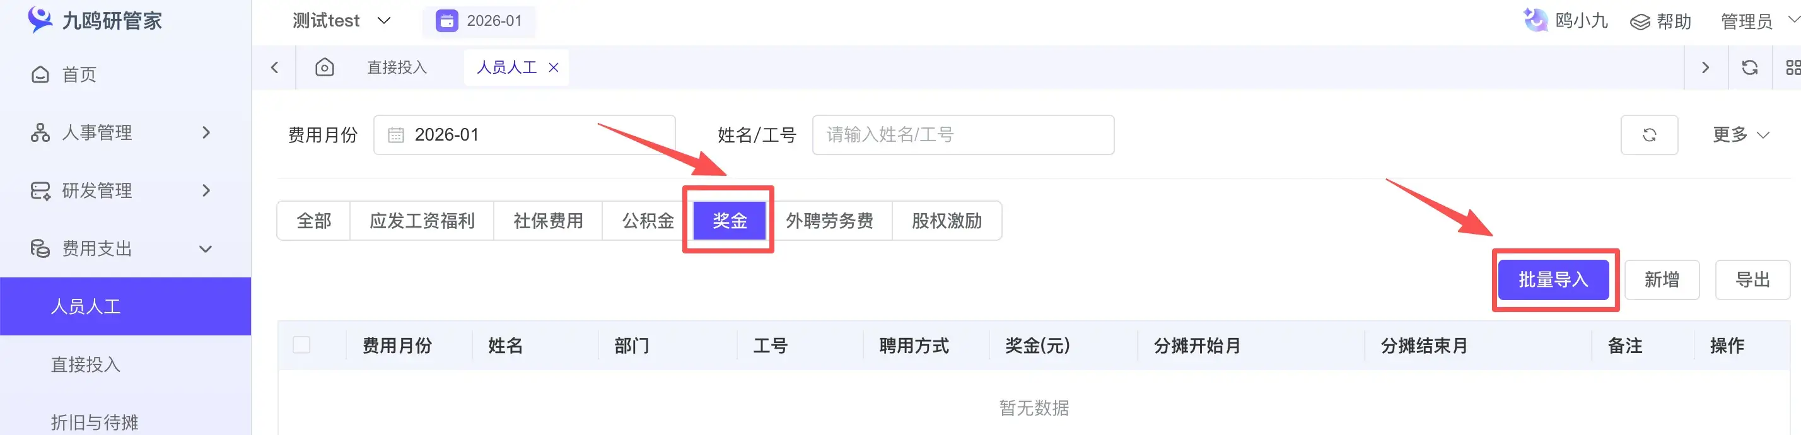The height and width of the screenshot is (435, 1801).
Task: Open the 鸥小九 assistant
Action: point(1566,21)
